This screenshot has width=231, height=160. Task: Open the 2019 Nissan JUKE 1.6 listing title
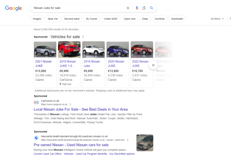pos(68,64)
